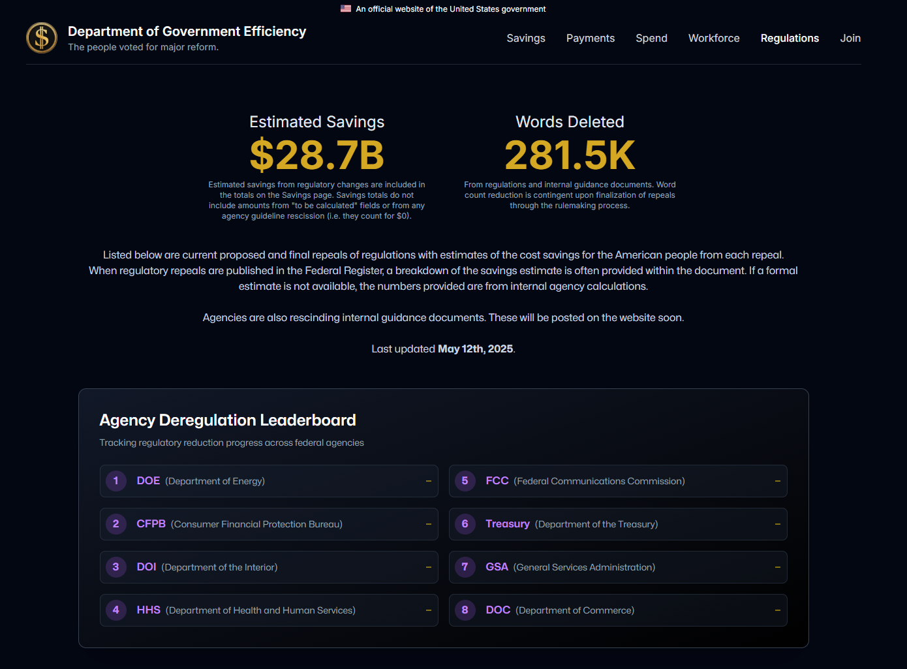
Task: Click '(Department of Energy)' label
Action: click(x=215, y=481)
